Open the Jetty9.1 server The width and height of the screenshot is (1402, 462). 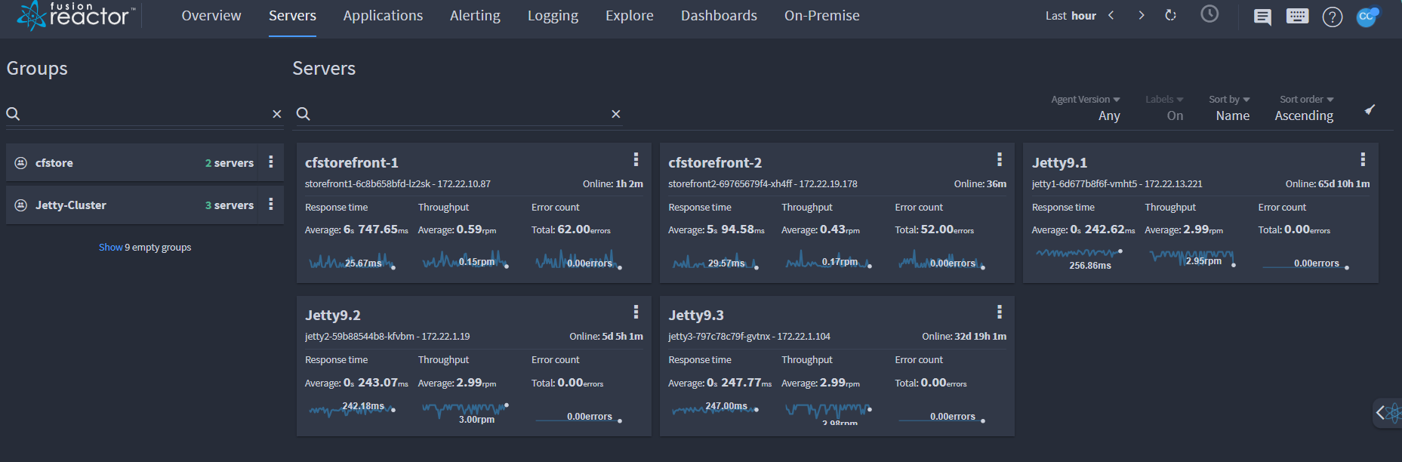1059,162
